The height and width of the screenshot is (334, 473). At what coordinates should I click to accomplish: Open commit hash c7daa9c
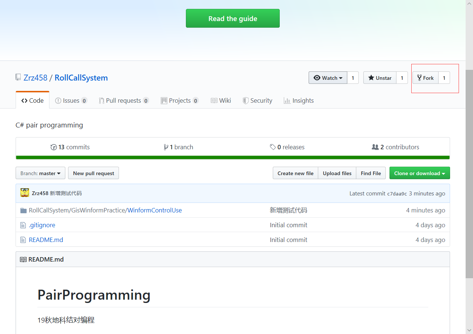397,194
